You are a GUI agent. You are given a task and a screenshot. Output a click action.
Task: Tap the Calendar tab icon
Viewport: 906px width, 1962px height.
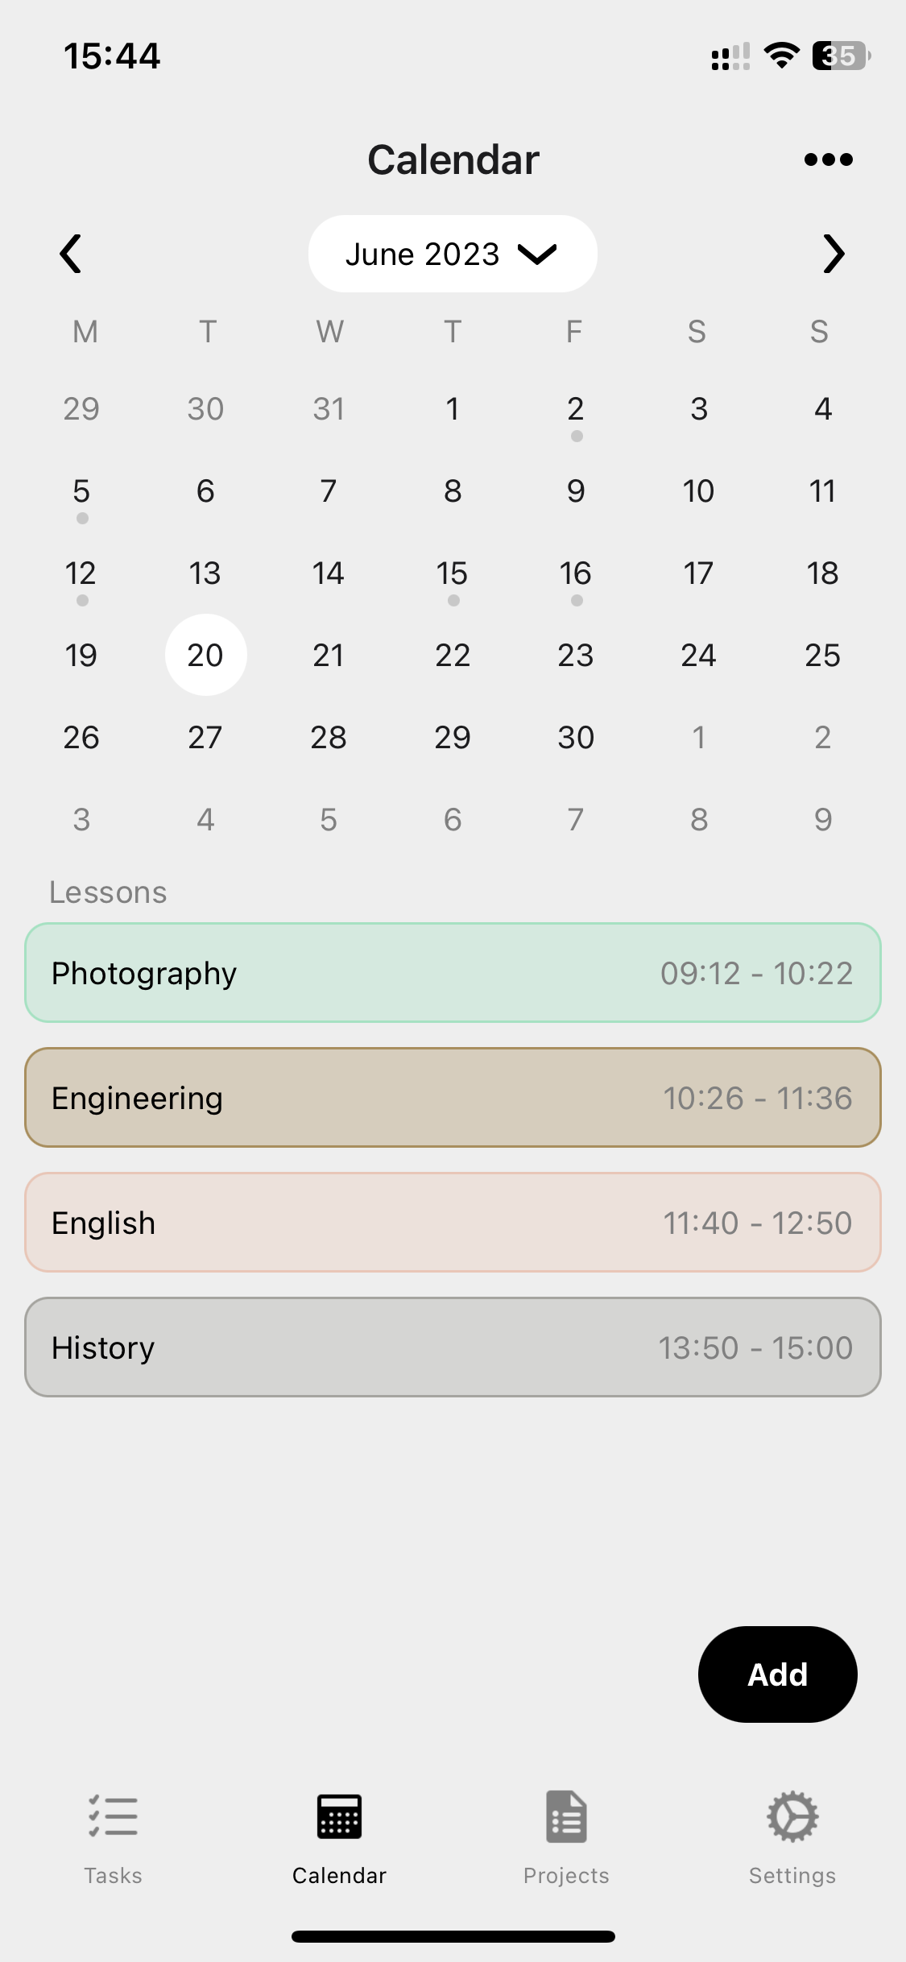339,1817
